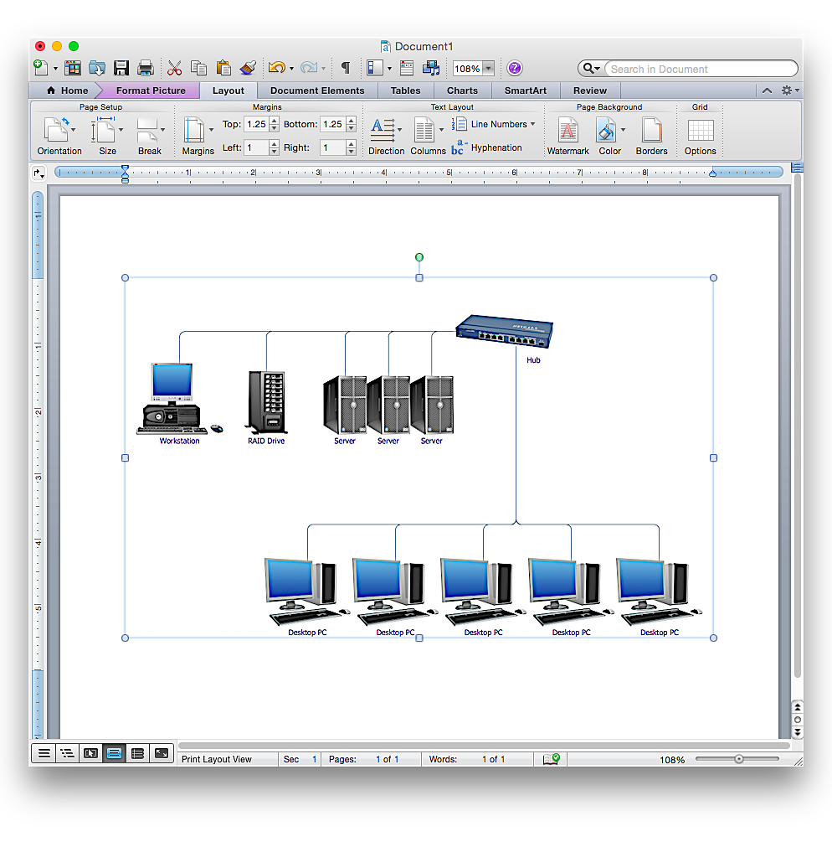
Task: Click the New document icon
Action: [x=41, y=68]
